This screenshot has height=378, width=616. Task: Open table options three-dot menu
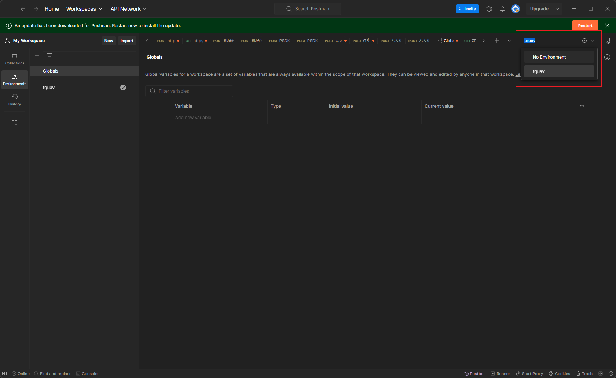[x=582, y=106]
